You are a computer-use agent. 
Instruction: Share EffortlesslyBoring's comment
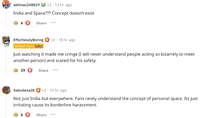click(x=43, y=70)
